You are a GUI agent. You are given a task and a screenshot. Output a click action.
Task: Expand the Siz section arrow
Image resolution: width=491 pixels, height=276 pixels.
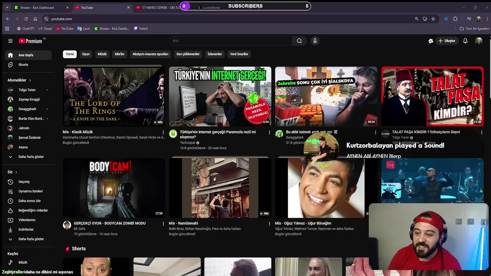pos(16,172)
